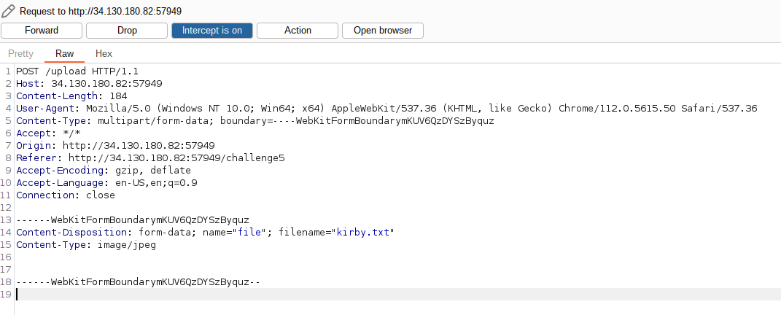Screen dimensions: 781x315
Task: Select the Raw view tab
Action: coord(64,53)
